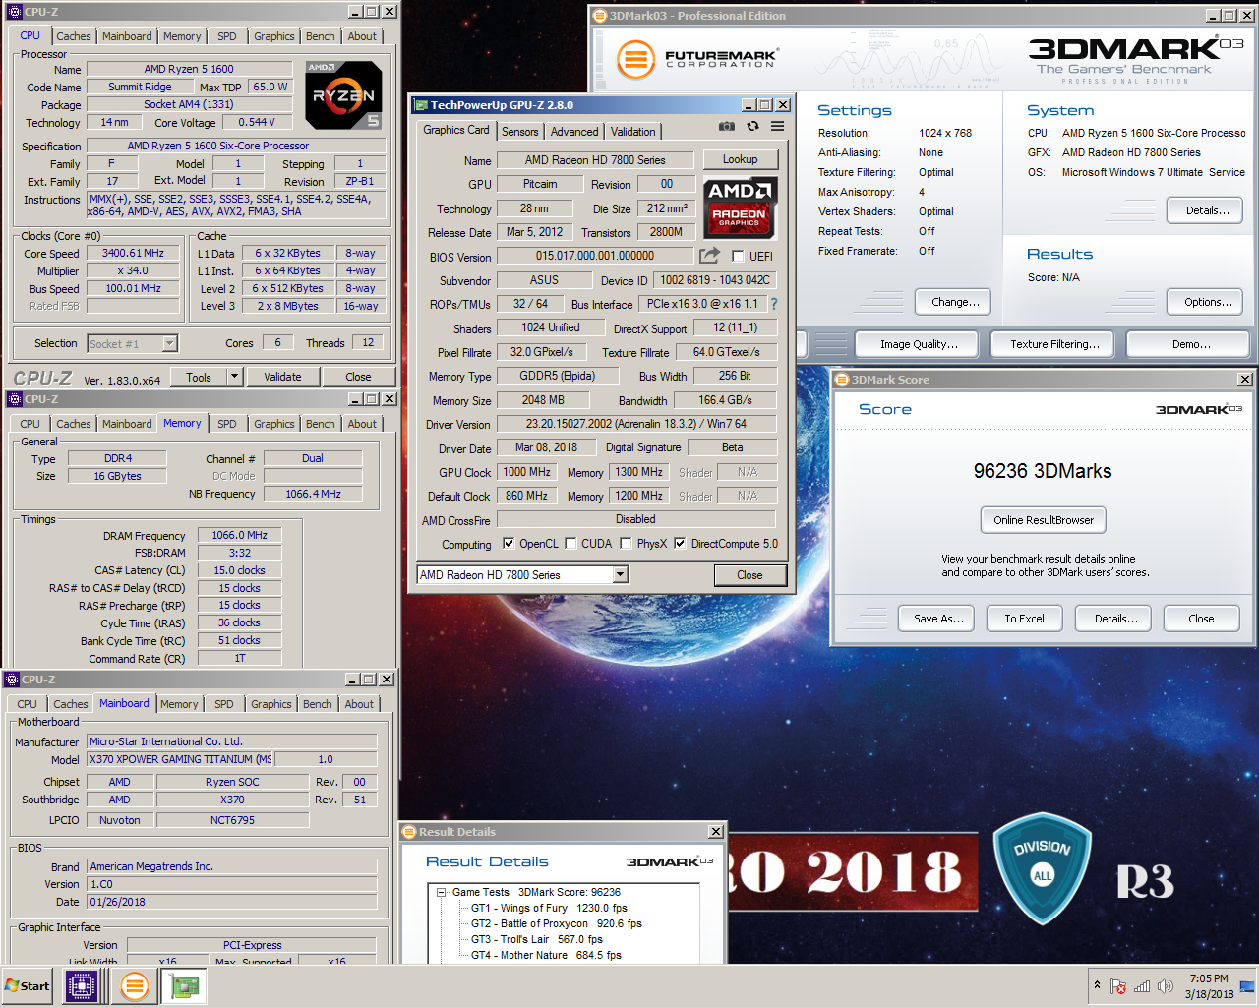Viewport: 1259px width, 1007px height.
Task: Click the 3DMark03 Professional Edition title icon
Action: 600,16
